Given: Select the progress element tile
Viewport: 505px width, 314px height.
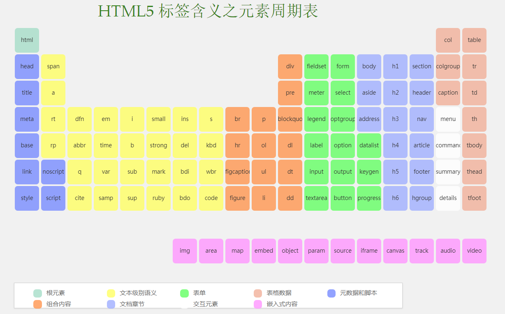Looking at the screenshot, I should tap(369, 198).
